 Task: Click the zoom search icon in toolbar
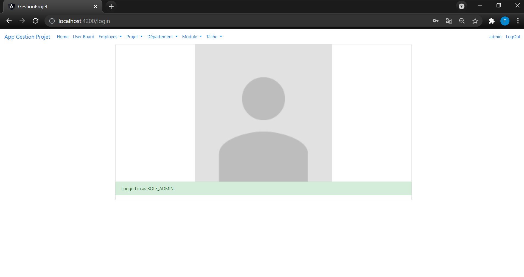tap(462, 21)
